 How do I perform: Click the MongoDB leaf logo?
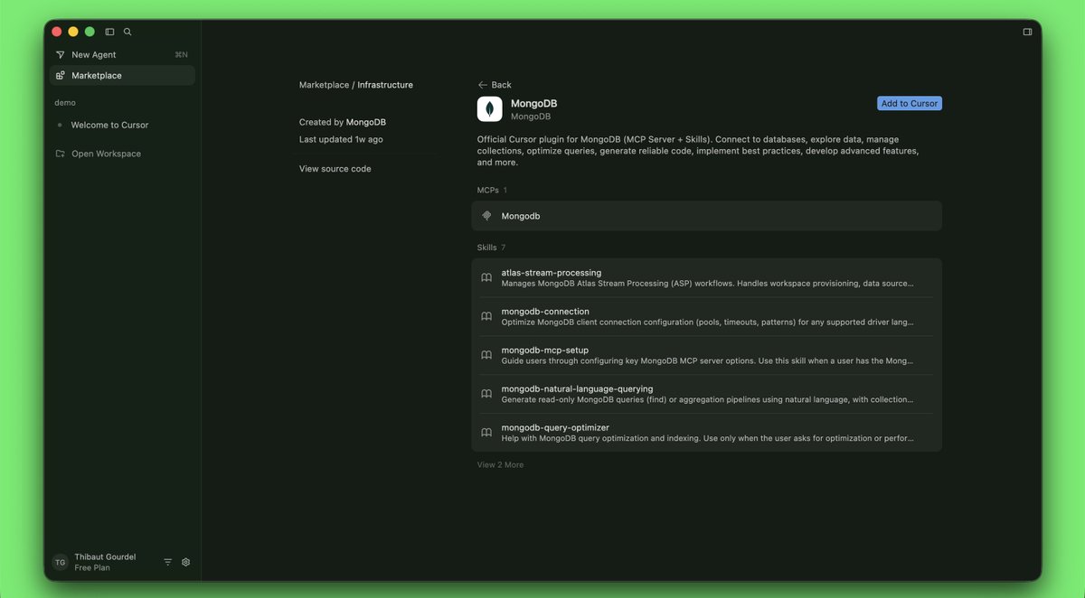click(489, 108)
